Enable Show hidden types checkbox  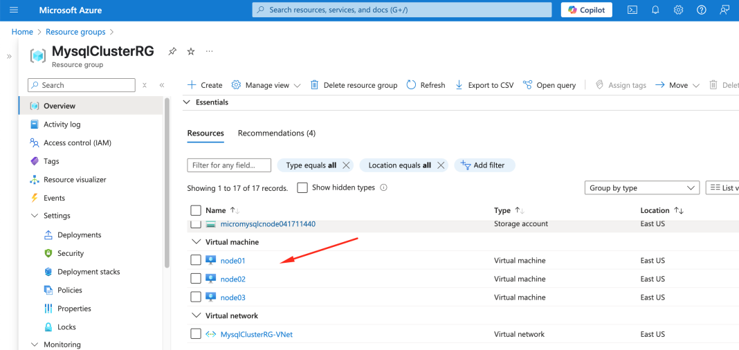(x=302, y=187)
